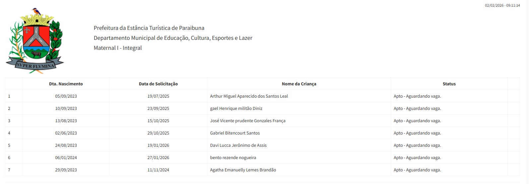The width and height of the screenshot is (529, 184).
Task: Click José Vicente prudente Gonzales França
Action: 247,121
